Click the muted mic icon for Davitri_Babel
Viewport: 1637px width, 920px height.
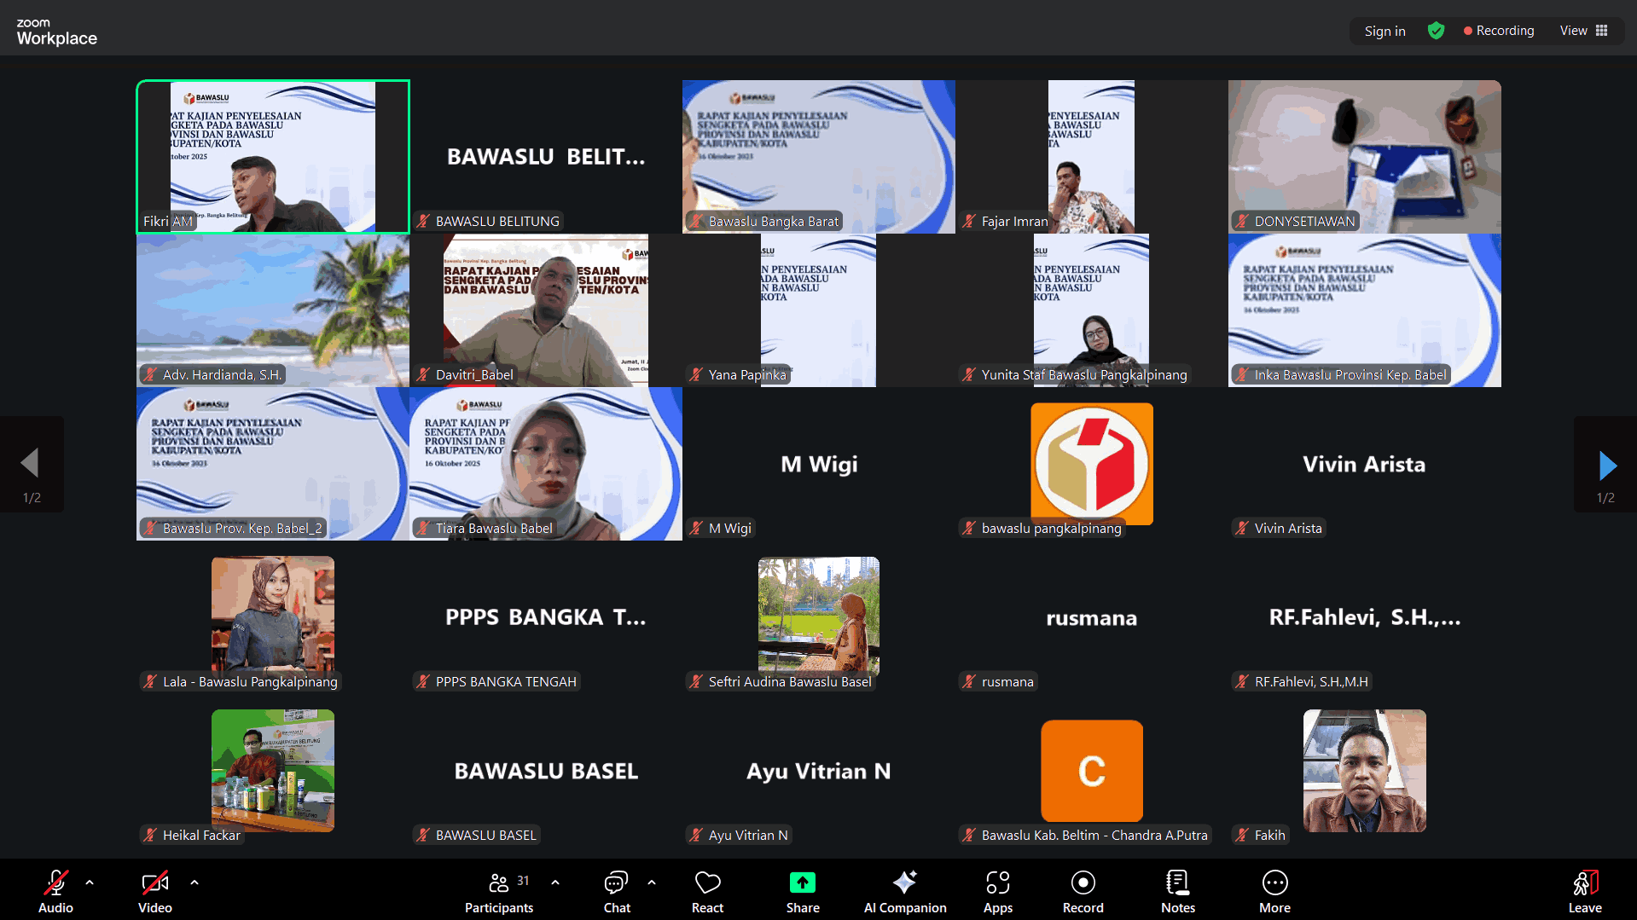[x=423, y=375]
